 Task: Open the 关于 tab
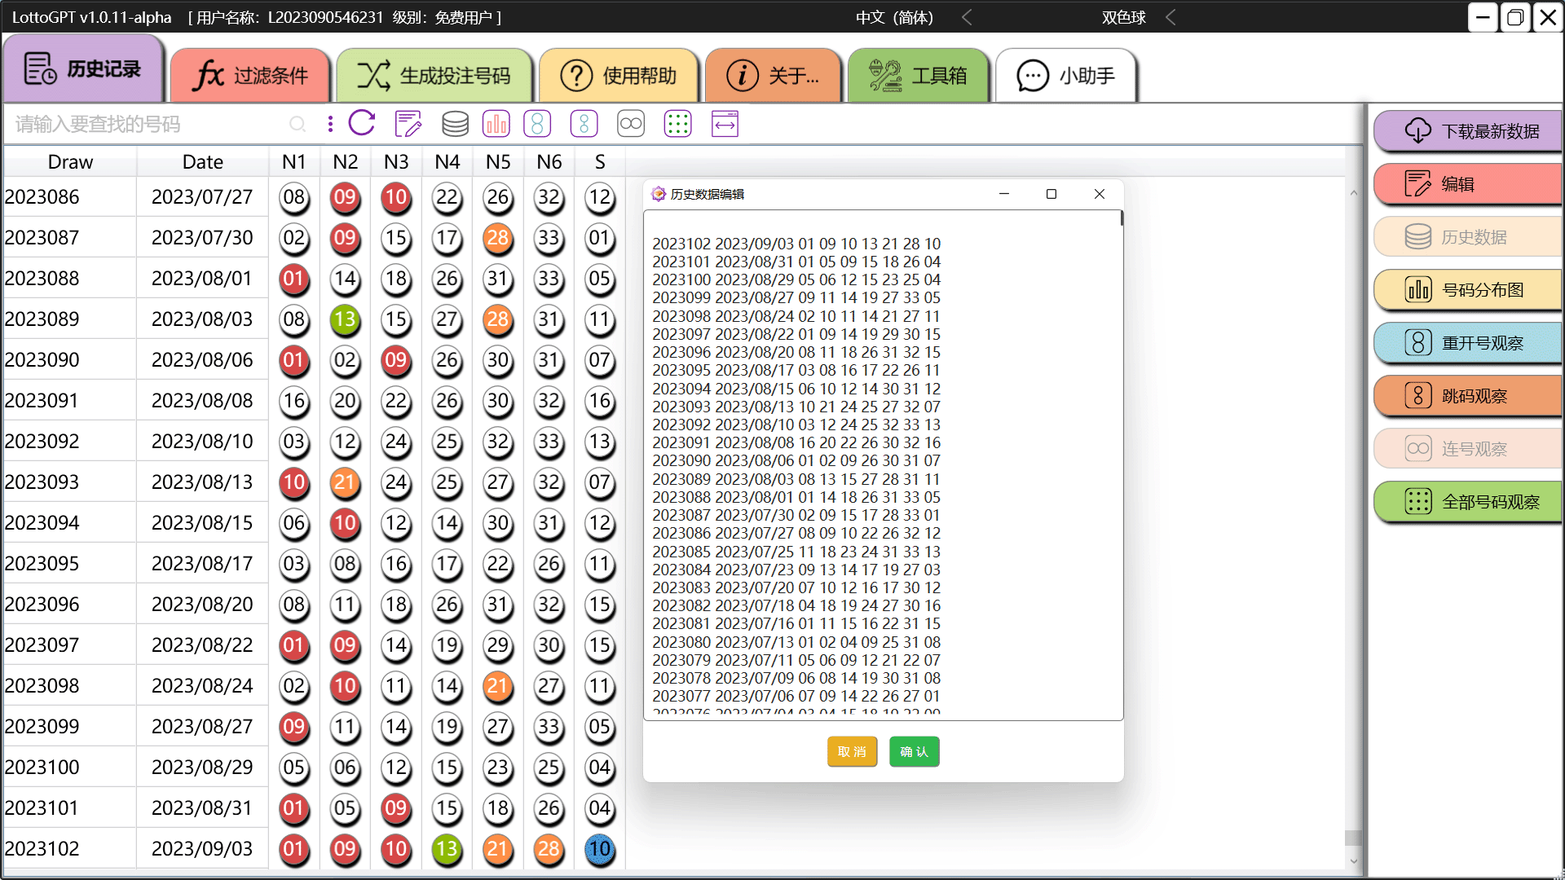[773, 76]
